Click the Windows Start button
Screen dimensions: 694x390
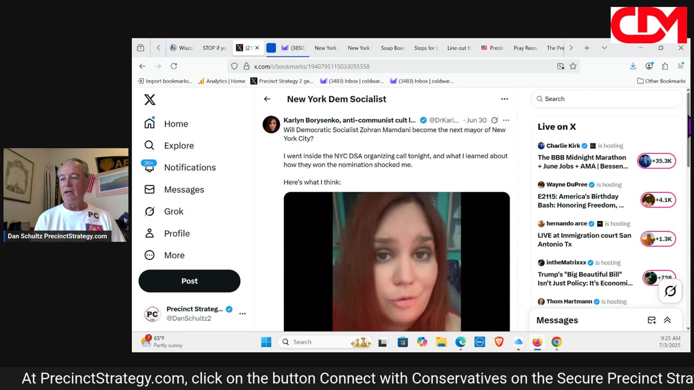tap(266, 342)
